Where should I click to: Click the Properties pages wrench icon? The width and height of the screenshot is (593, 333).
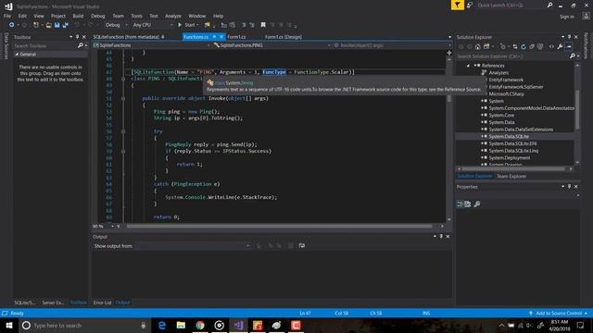click(477, 204)
